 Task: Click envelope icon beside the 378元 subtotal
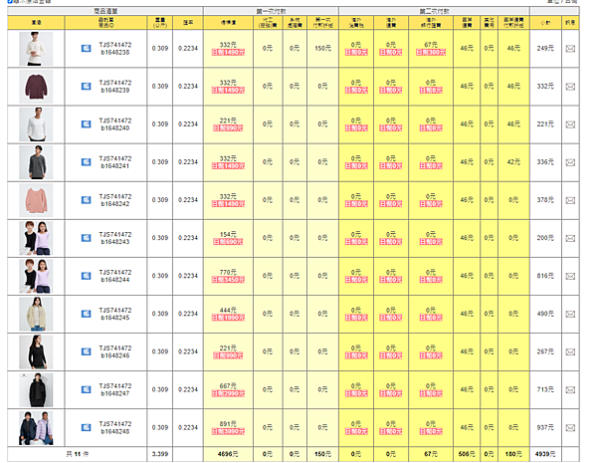coord(570,200)
